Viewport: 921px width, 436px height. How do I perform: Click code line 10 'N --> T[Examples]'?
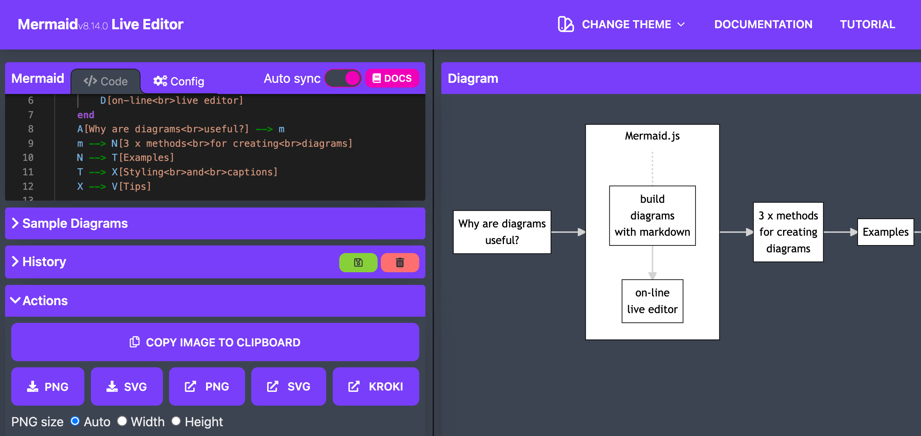coord(126,158)
